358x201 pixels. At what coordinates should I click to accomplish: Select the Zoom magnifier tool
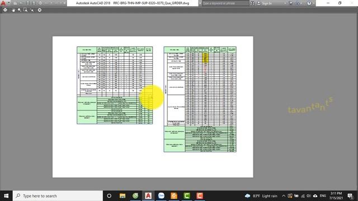click(x=20, y=10)
